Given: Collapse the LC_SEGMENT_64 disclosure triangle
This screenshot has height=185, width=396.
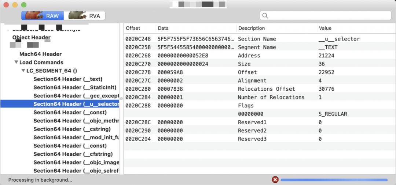Looking at the screenshot, I should pos(23,71).
